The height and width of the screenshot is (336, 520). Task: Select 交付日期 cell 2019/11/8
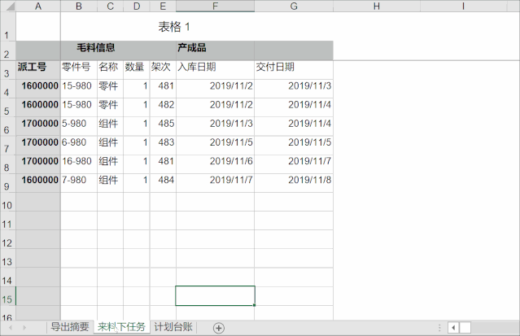(294, 183)
